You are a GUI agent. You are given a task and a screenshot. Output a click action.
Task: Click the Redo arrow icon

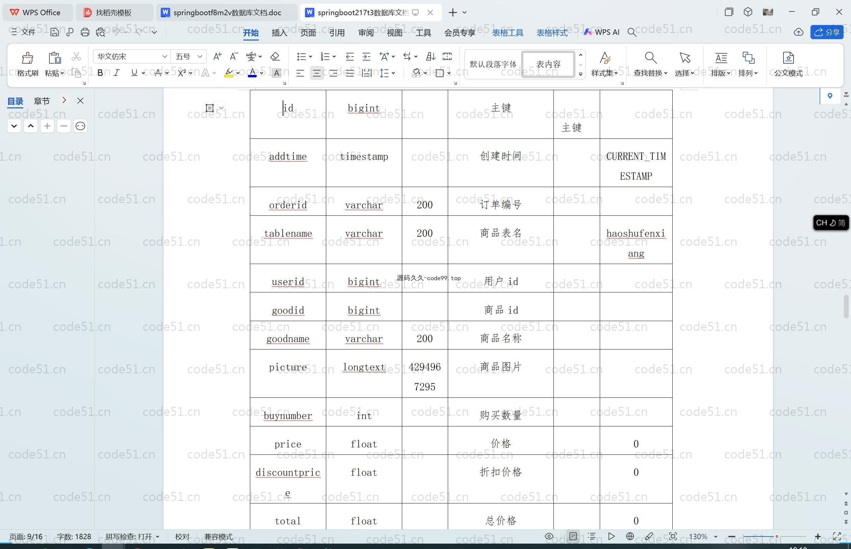[139, 32]
